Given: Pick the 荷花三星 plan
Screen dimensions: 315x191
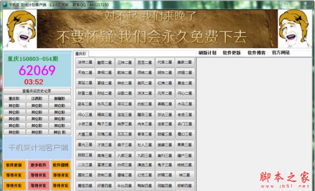Looking at the screenshot, I should [x=125, y=104].
